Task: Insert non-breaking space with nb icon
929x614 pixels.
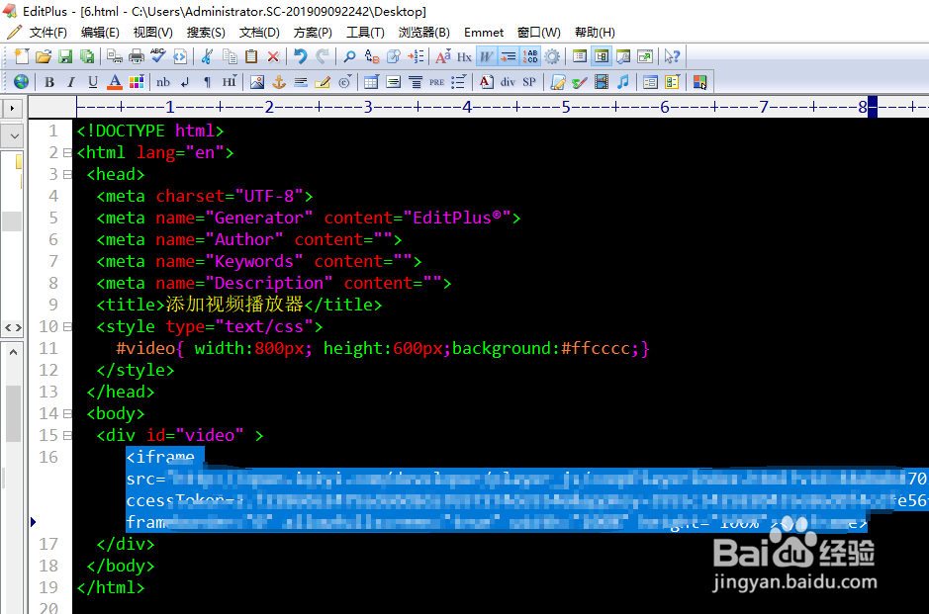Action: point(163,82)
